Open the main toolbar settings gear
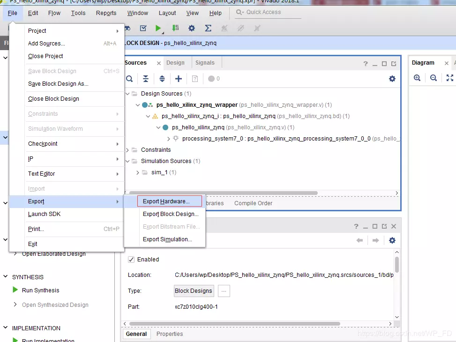The image size is (456, 342). click(x=191, y=28)
